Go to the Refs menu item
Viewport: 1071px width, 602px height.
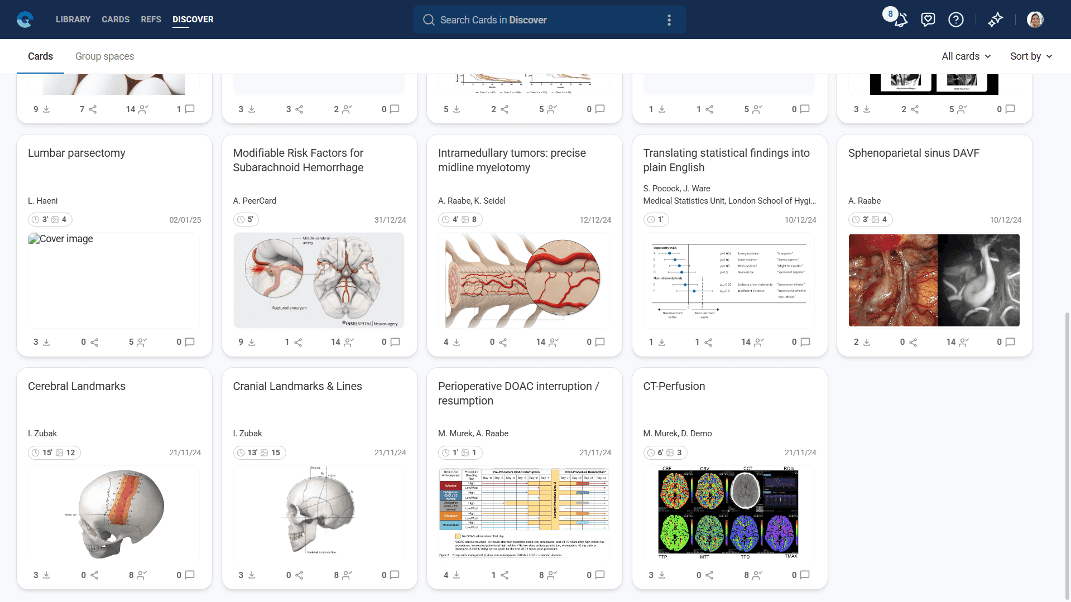(x=151, y=20)
